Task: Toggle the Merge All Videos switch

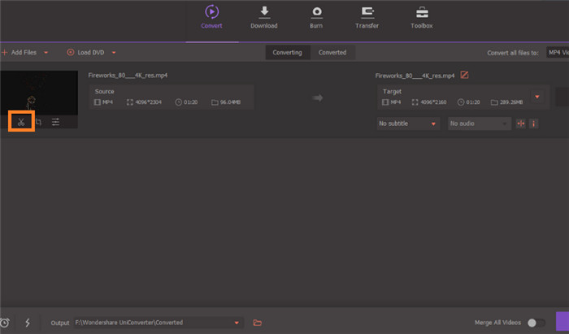Action: (x=536, y=323)
